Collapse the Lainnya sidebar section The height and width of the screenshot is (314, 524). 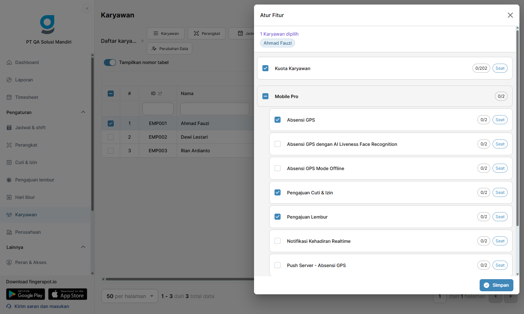click(x=83, y=247)
